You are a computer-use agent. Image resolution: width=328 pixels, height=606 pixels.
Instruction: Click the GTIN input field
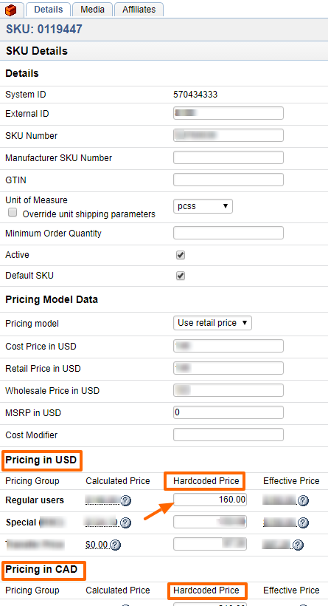coord(228,180)
